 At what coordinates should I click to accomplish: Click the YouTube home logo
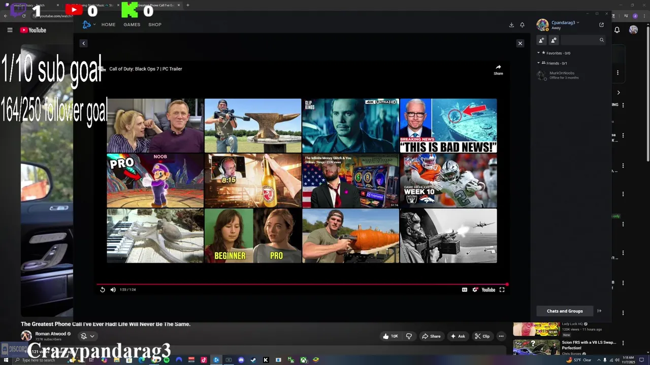tap(33, 30)
